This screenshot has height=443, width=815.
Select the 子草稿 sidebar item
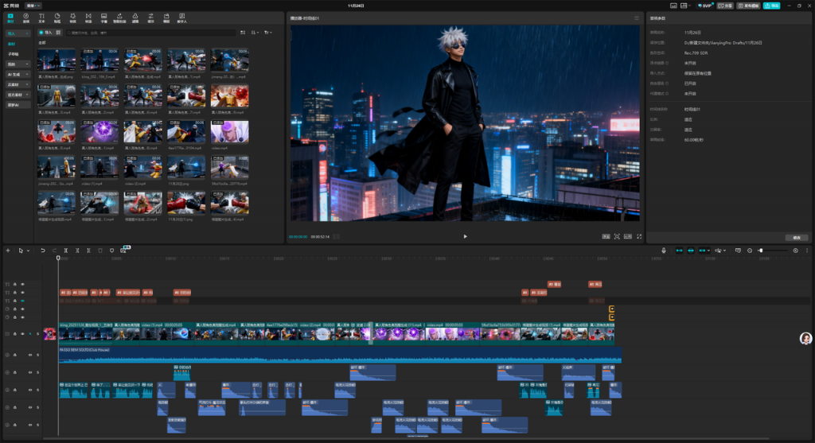(13, 53)
